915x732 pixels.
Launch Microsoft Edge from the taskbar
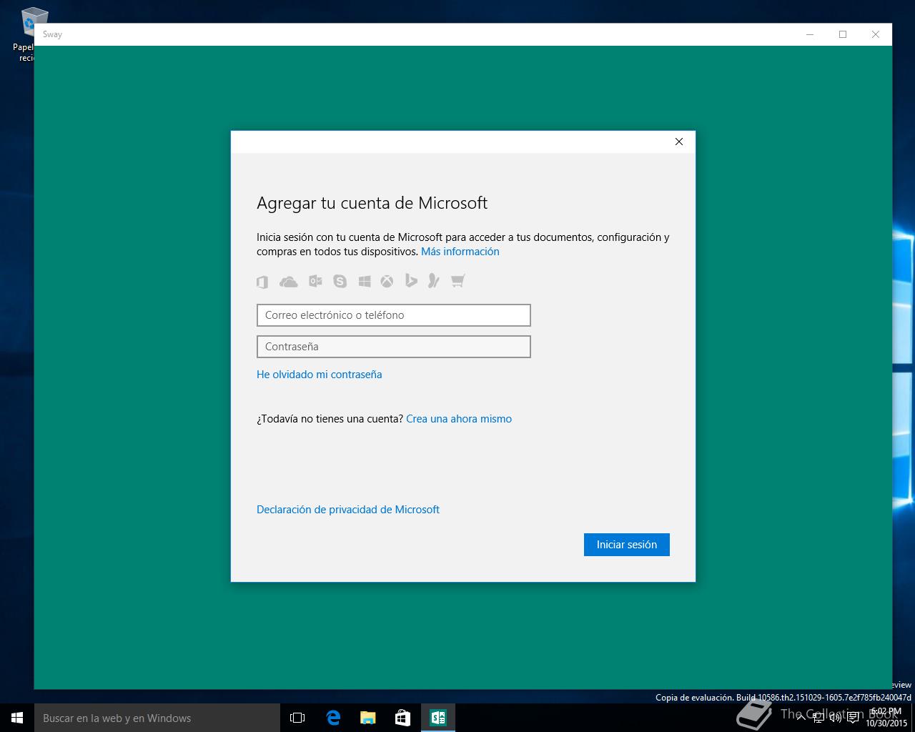[x=333, y=718]
